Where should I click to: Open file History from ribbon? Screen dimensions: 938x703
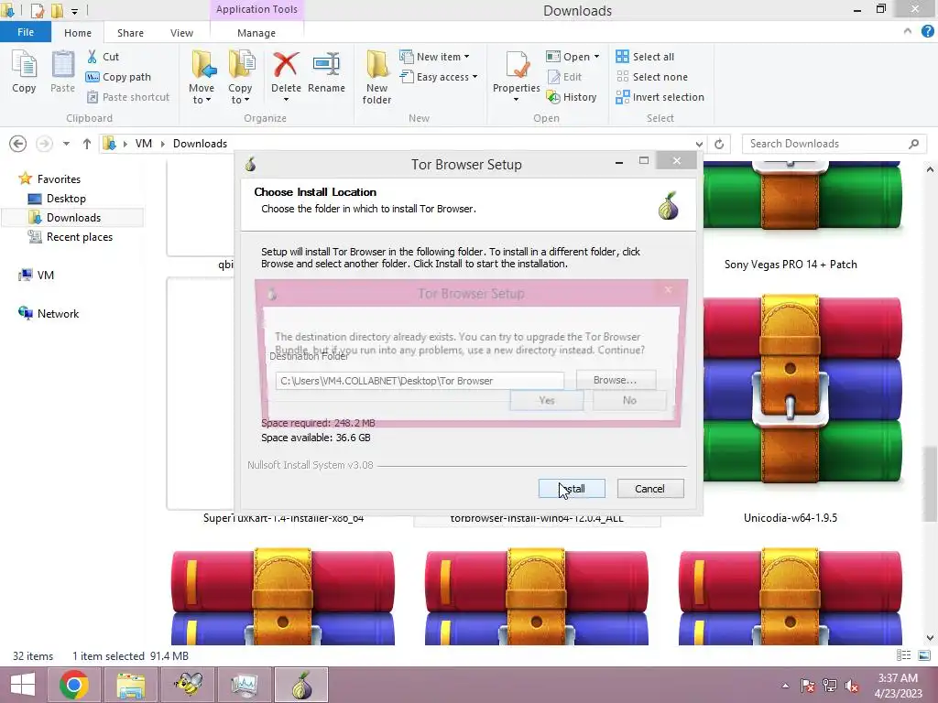572,97
